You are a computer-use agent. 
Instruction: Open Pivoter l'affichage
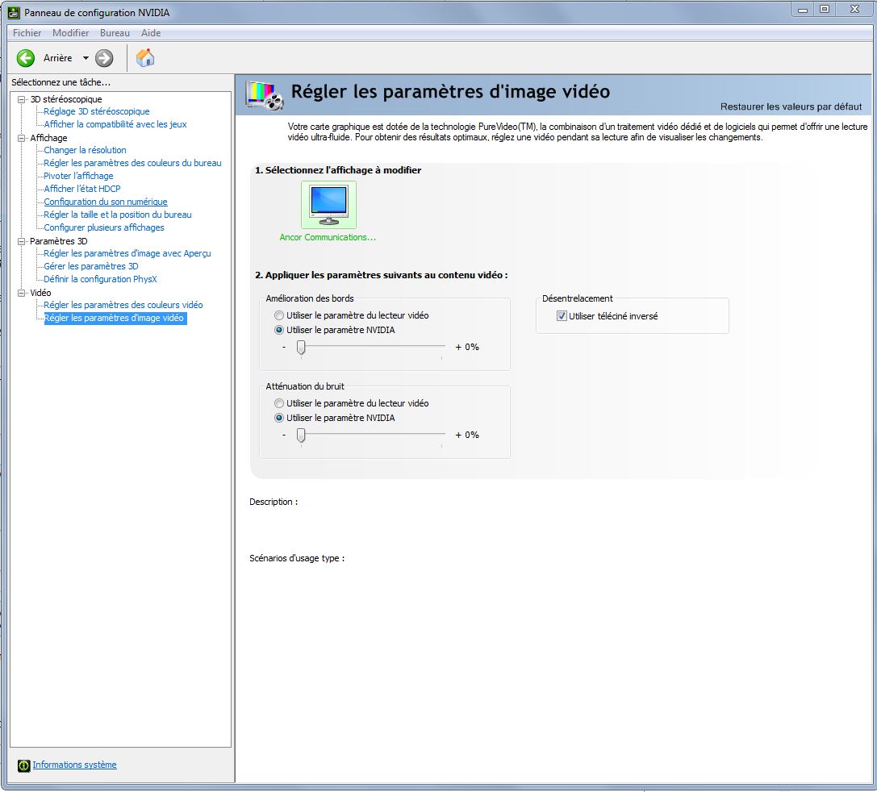coord(78,176)
